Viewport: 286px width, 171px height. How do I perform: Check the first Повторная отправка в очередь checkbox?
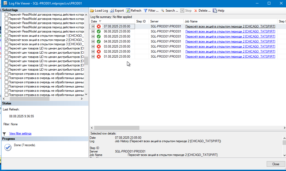coord(6,74)
